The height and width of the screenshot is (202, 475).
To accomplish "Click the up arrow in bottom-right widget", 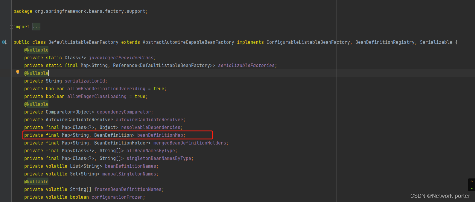I will (472, 182).
